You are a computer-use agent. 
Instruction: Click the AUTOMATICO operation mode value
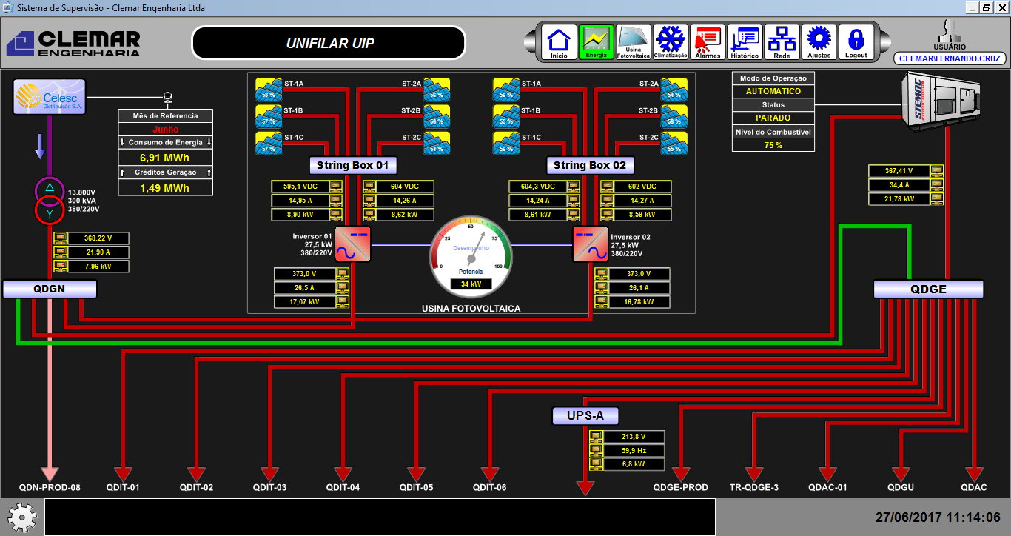[773, 91]
